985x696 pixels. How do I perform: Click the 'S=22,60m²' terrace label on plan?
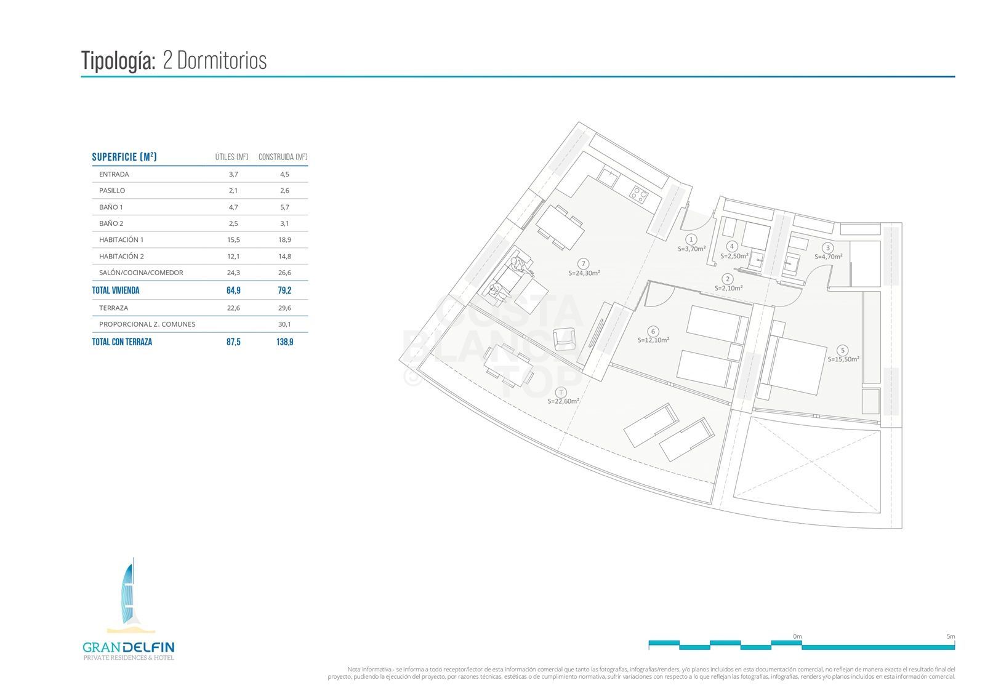563,401
